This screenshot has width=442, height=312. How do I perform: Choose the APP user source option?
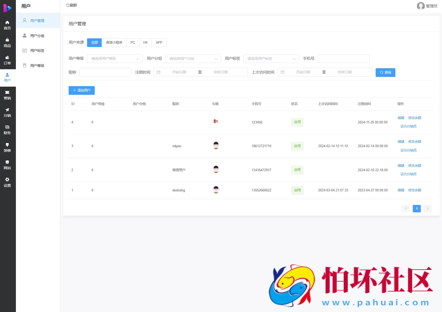(x=159, y=43)
